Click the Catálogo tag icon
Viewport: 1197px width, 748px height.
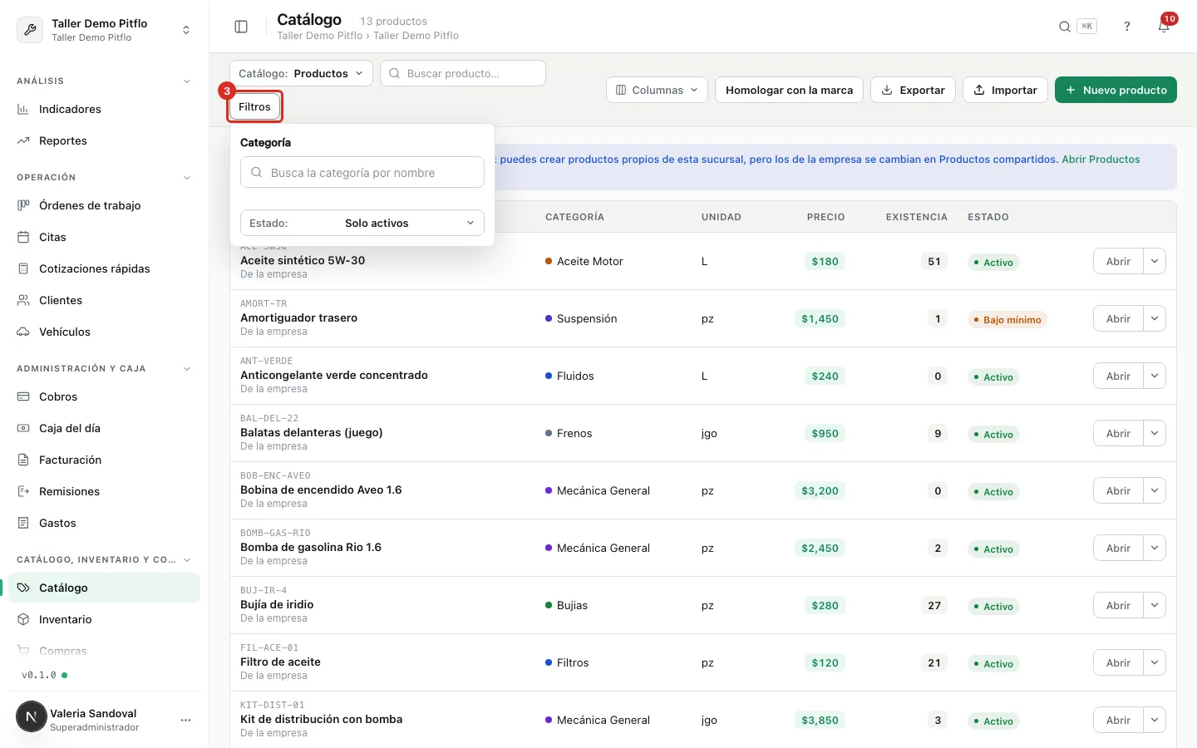pyautogui.click(x=23, y=588)
